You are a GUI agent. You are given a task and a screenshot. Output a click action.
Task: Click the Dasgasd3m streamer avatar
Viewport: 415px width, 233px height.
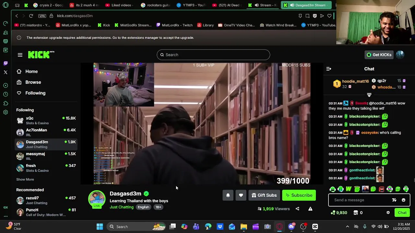pos(97,199)
